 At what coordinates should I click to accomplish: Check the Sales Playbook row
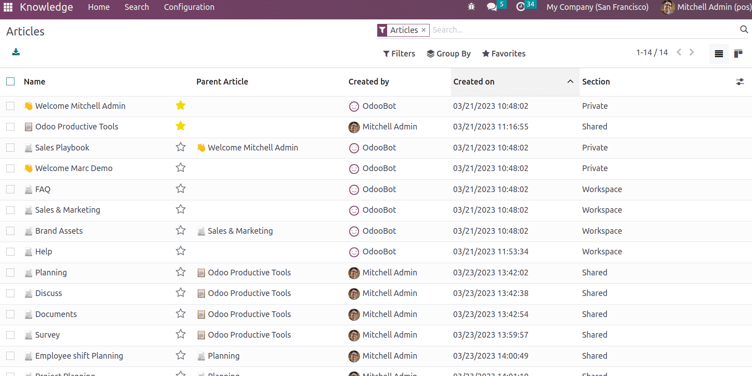tap(10, 148)
